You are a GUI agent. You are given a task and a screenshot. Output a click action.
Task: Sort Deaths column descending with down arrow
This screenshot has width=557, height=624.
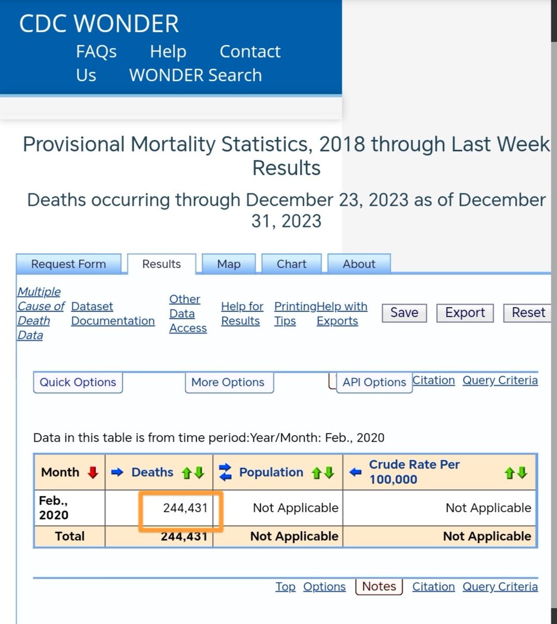point(199,473)
